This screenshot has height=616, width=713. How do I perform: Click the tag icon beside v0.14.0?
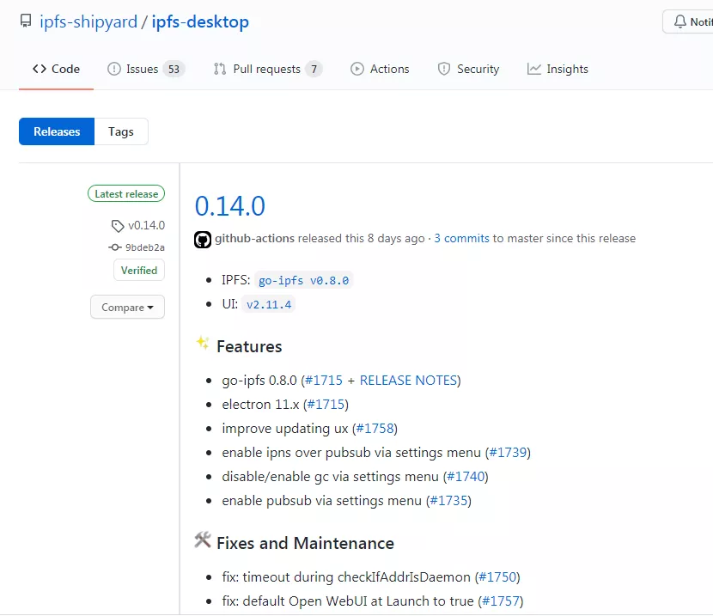[118, 226]
